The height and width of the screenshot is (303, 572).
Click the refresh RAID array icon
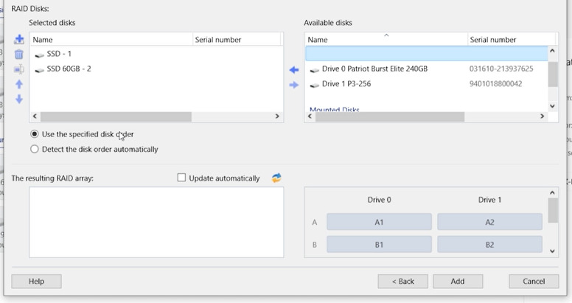point(276,178)
